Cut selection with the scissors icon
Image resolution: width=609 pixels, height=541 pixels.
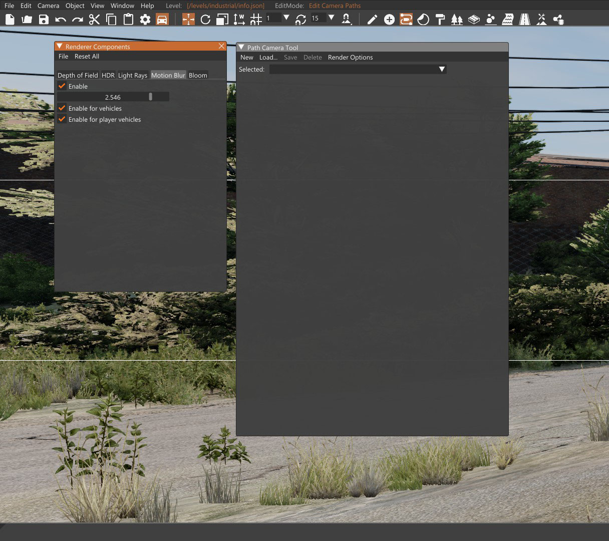click(94, 20)
